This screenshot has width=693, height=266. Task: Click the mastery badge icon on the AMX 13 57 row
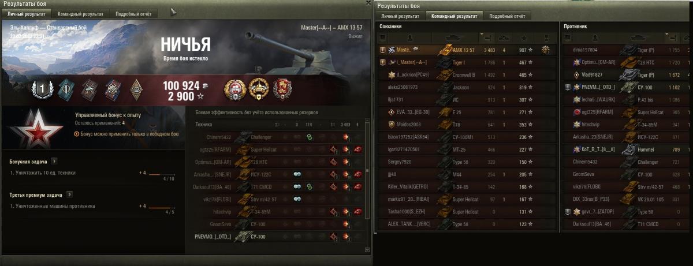[545, 50]
